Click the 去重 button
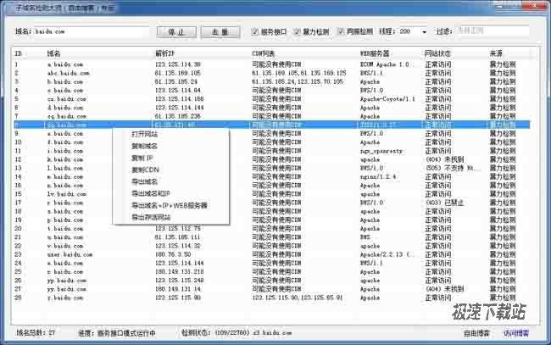This screenshot has width=551, height=345. coord(220,32)
